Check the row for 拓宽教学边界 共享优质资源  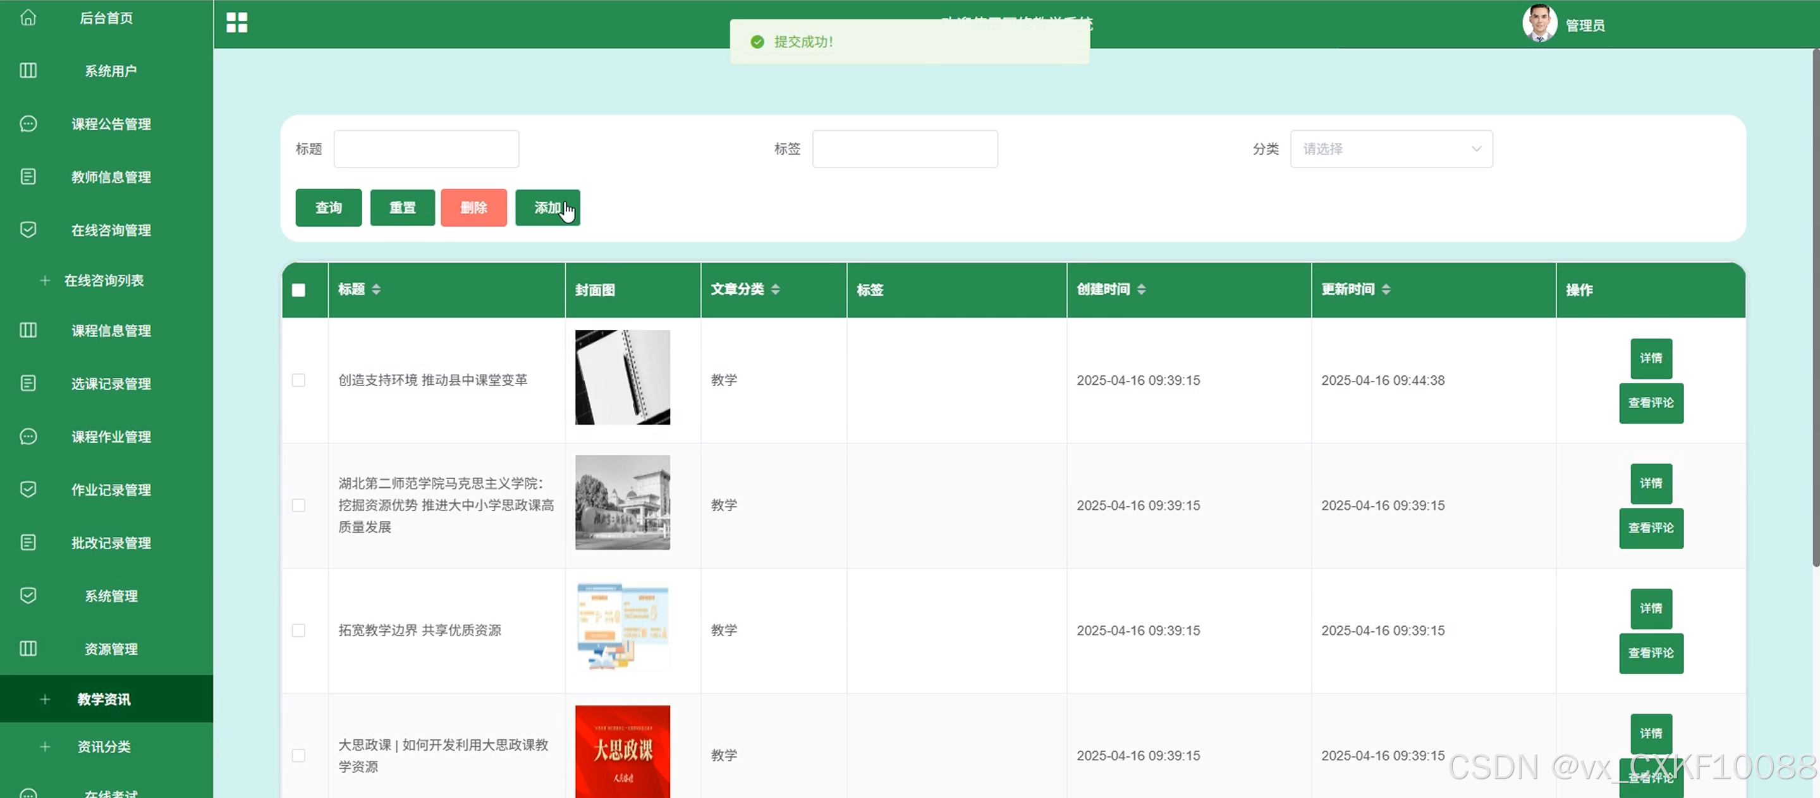[298, 630]
